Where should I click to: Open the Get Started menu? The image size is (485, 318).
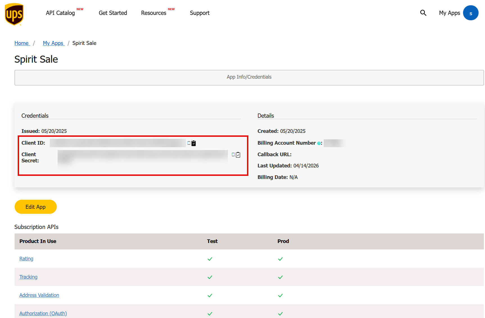pos(113,13)
